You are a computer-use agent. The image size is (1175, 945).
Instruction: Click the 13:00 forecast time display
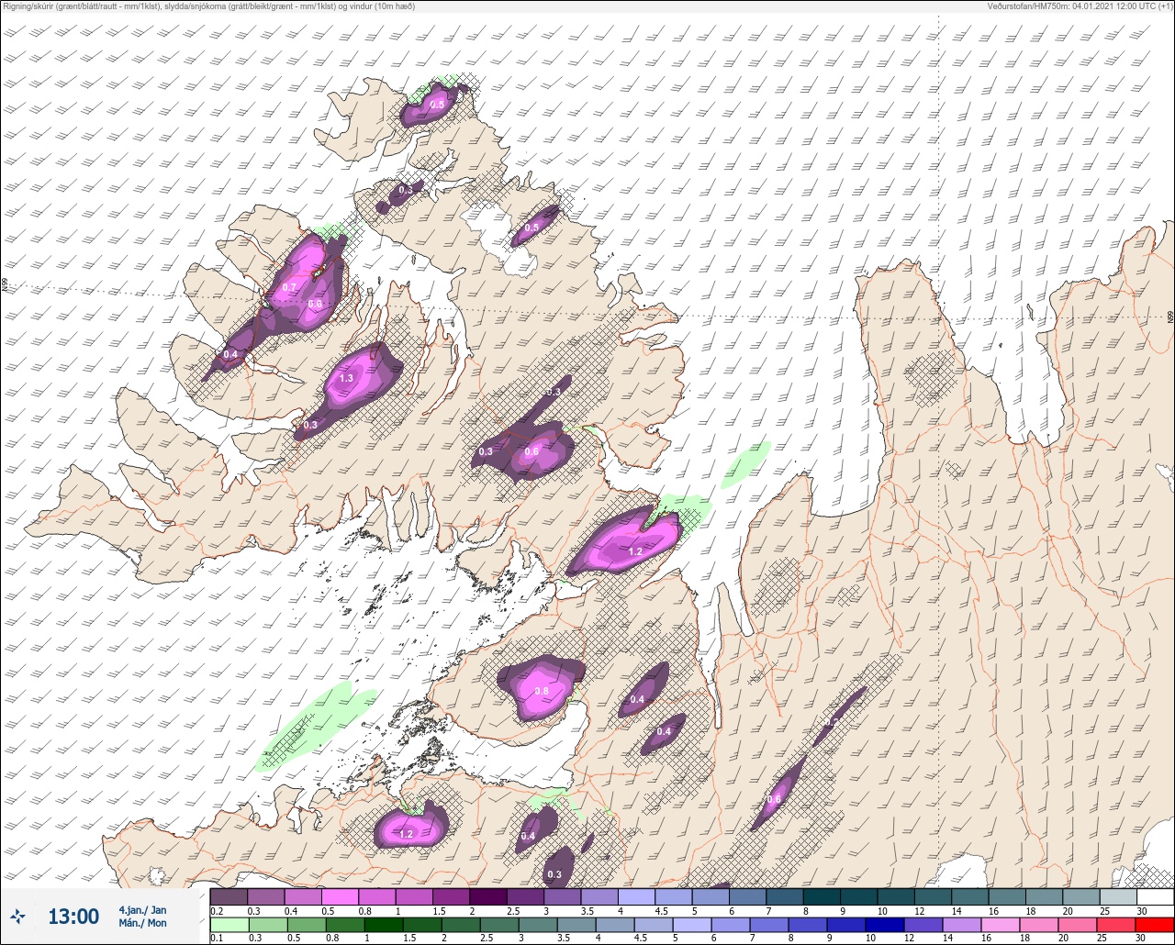coord(73,917)
